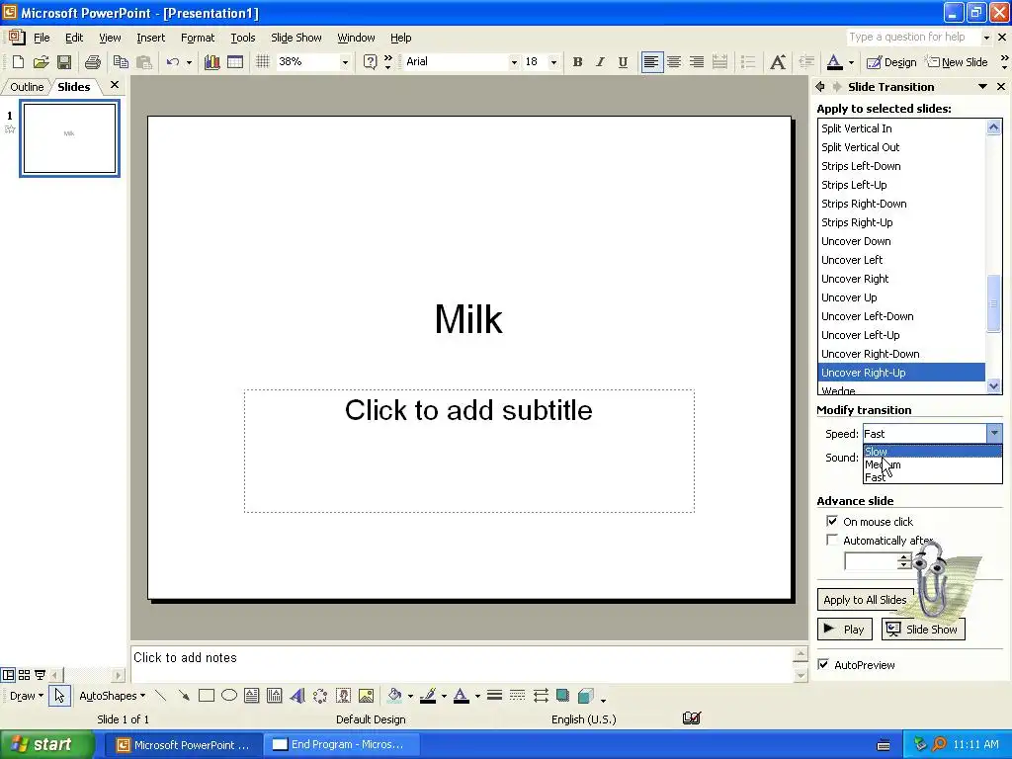The image size is (1012, 759).
Task: Open the File menu
Action: [42, 38]
